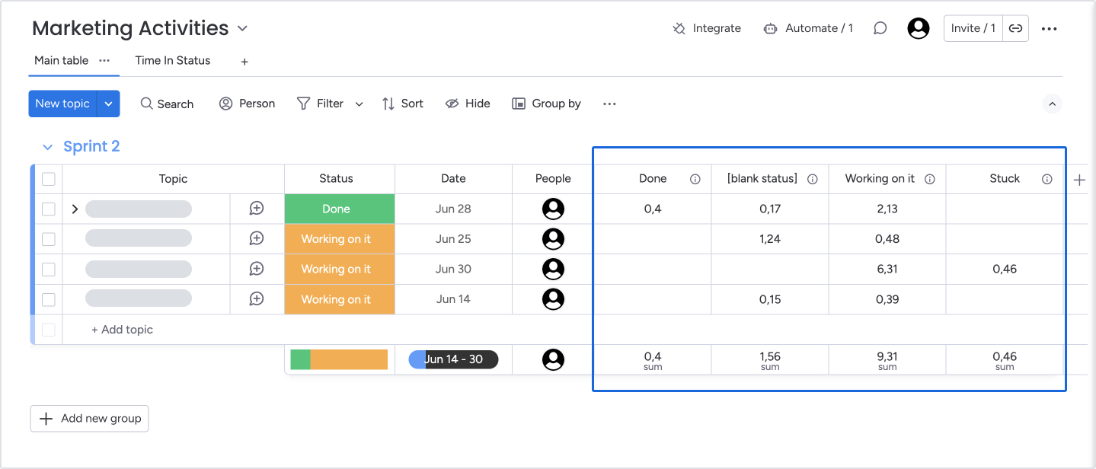
Task: Select all topics with header checkbox
Action: (x=49, y=179)
